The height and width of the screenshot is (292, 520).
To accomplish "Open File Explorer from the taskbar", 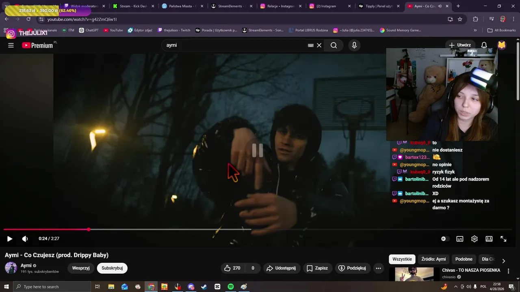I will tap(111, 287).
